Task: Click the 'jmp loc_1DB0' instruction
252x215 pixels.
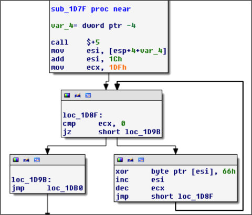Action: [47, 188]
